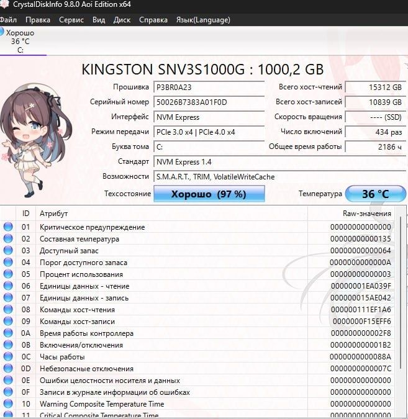Click status icon for Команды хост-записи

coord(8,321)
